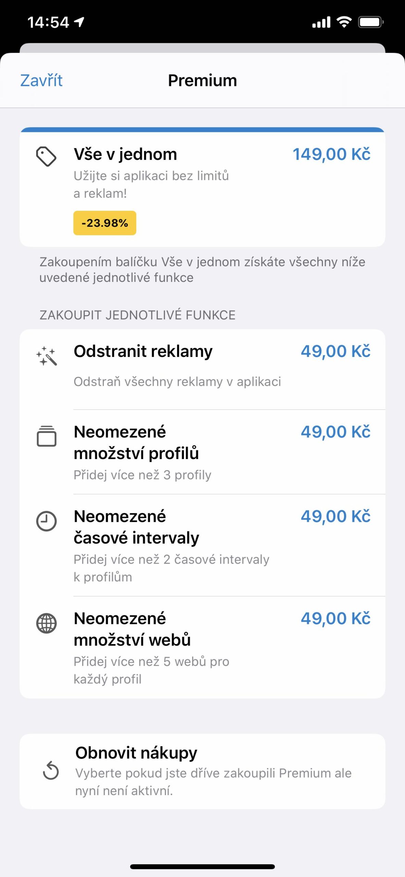Viewport: 405px width, 877px height.
Task: Tap the Wi-Fi icon in status bar
Action: tap(344, 22)
